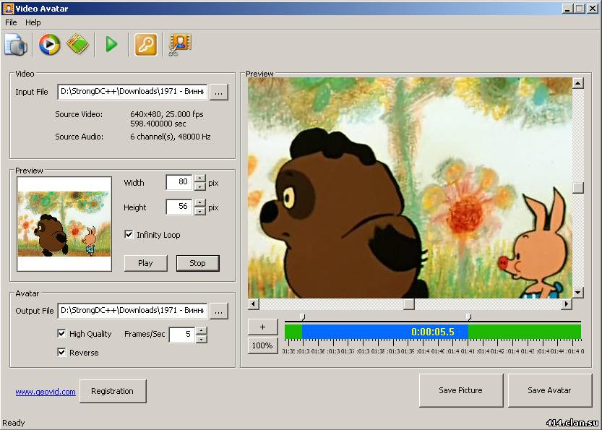Increase Frames/Sec with the up arrow

[x=202, y=330]
